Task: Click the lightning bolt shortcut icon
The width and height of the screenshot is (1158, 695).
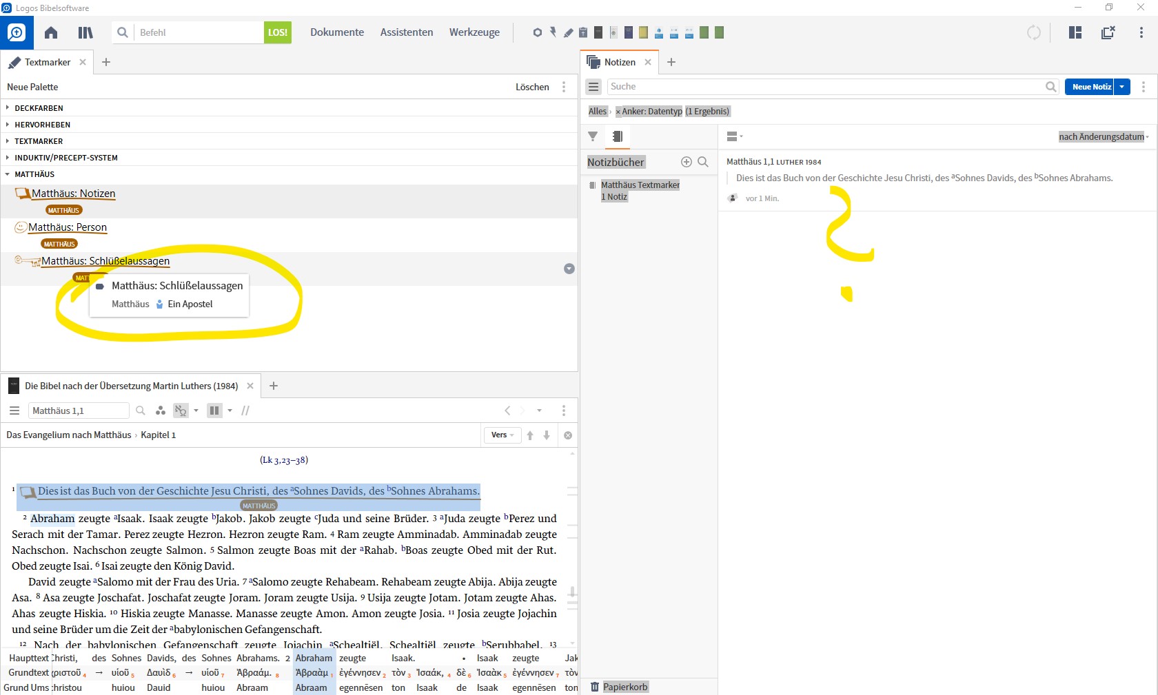Action: [x=553, y=32]
